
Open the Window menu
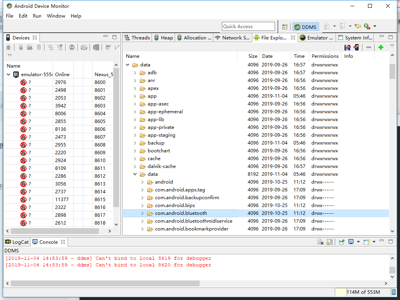(56, 16)
